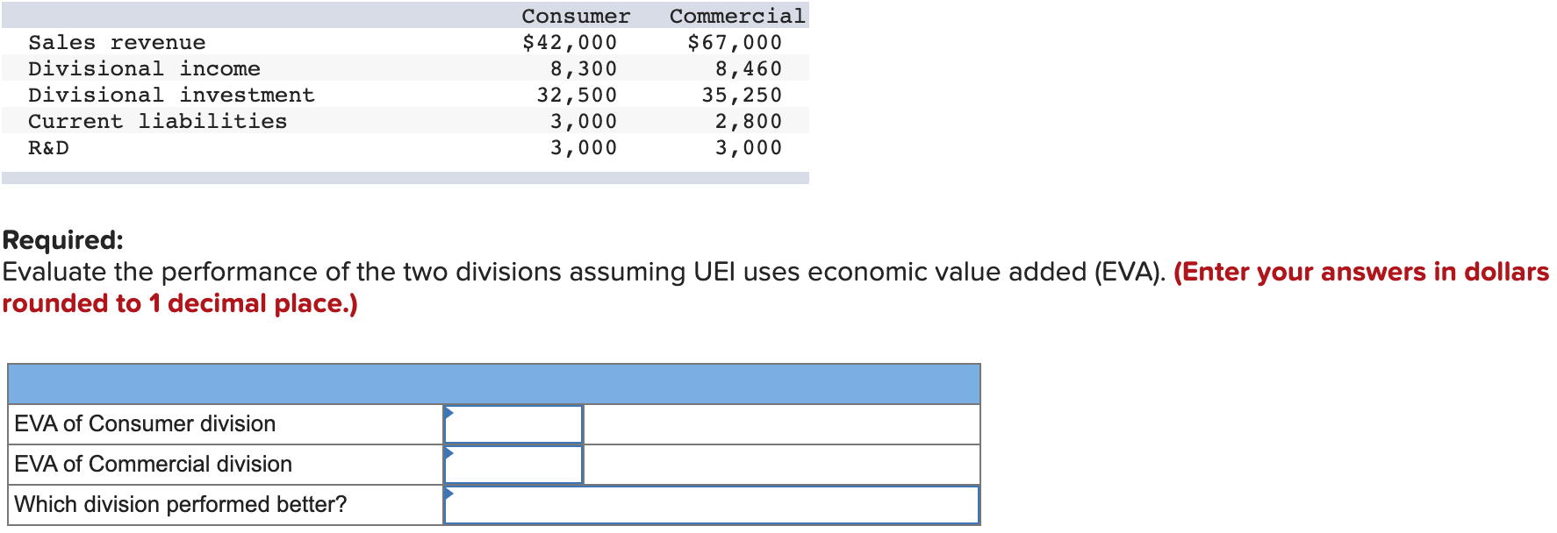
Task: Click the 'Divisional investment' row
Action: pyautogui.click(x=170, y=95)
